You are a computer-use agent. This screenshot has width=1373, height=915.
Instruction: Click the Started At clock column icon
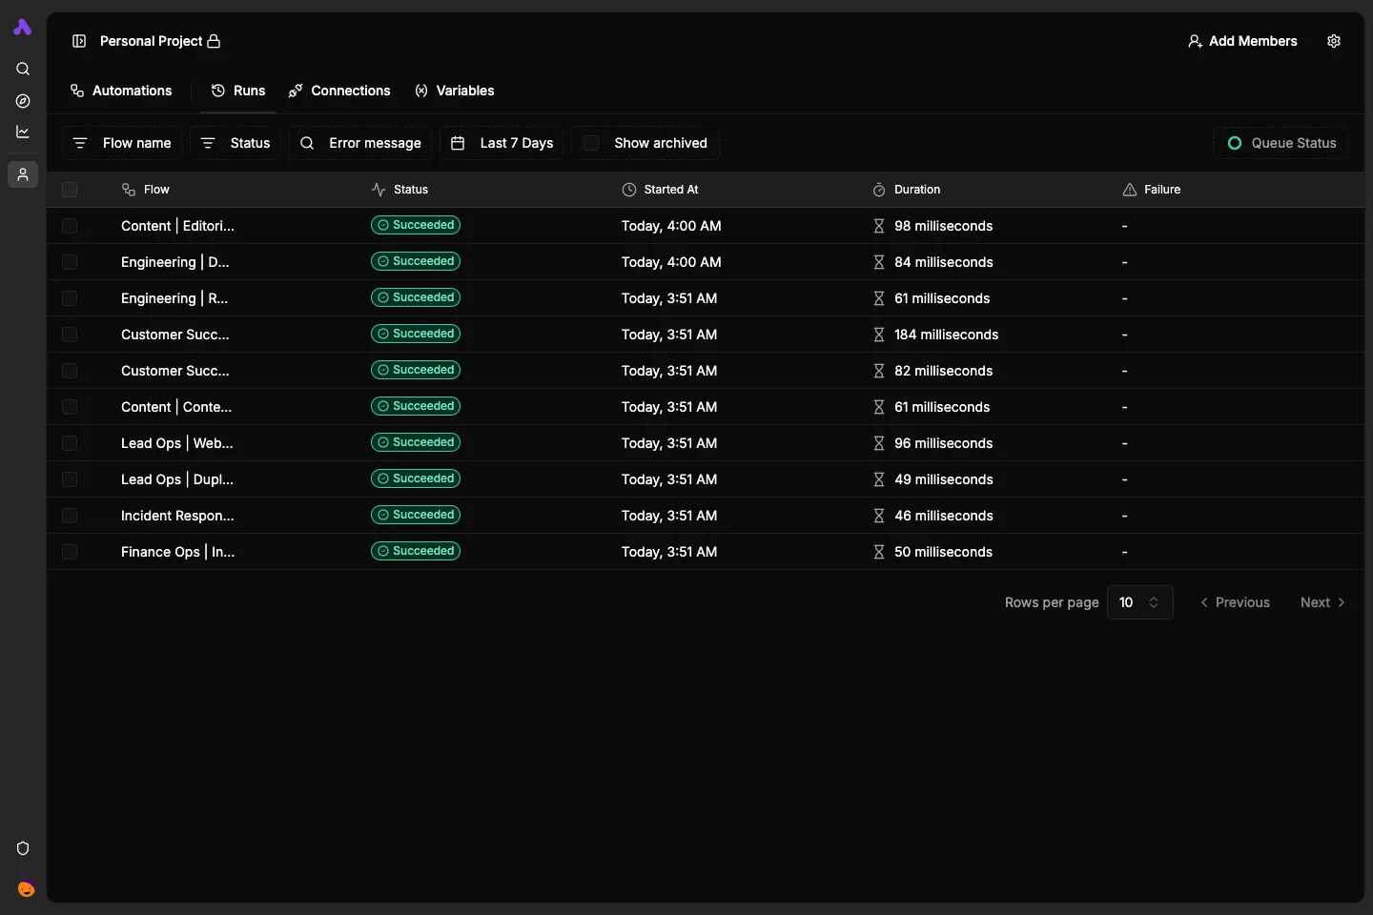pyautogui.click(x=629, y=190)
